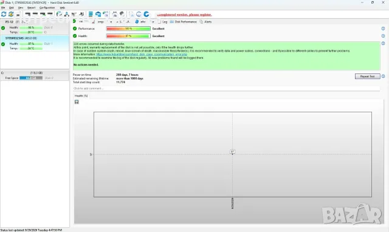
Task: Click the more than 1000 days value
Action: 129,78
